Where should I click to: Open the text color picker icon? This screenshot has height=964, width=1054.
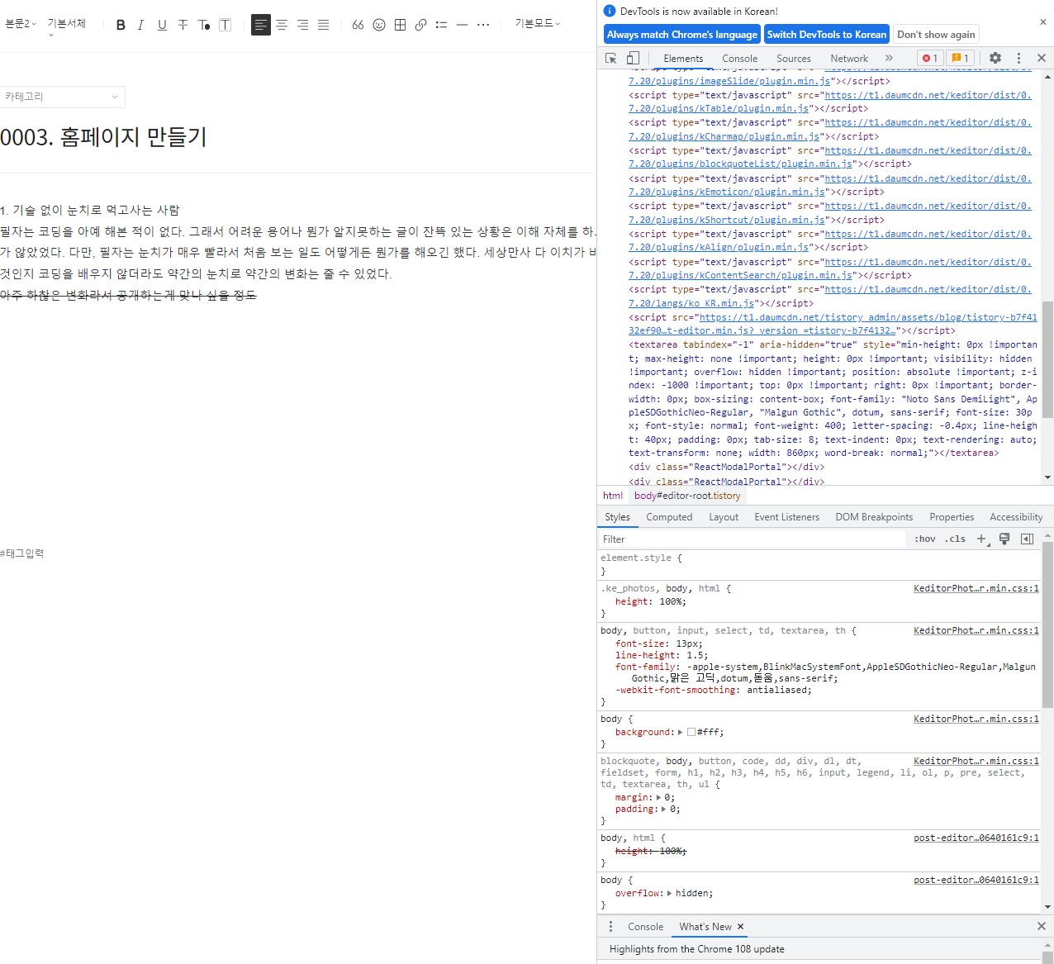pyautogui.click(x=204, y=25)
